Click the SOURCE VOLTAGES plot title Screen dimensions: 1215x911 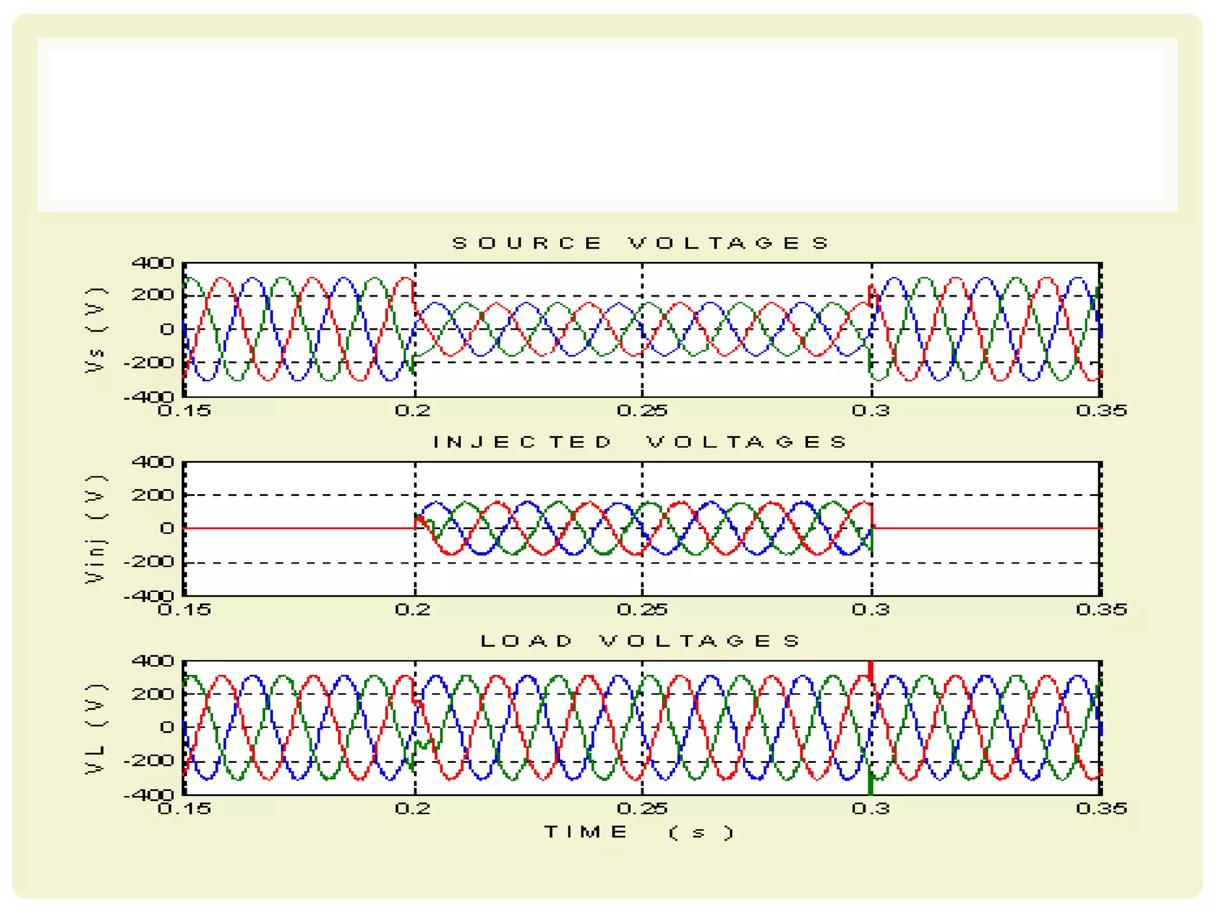point(640,243)
